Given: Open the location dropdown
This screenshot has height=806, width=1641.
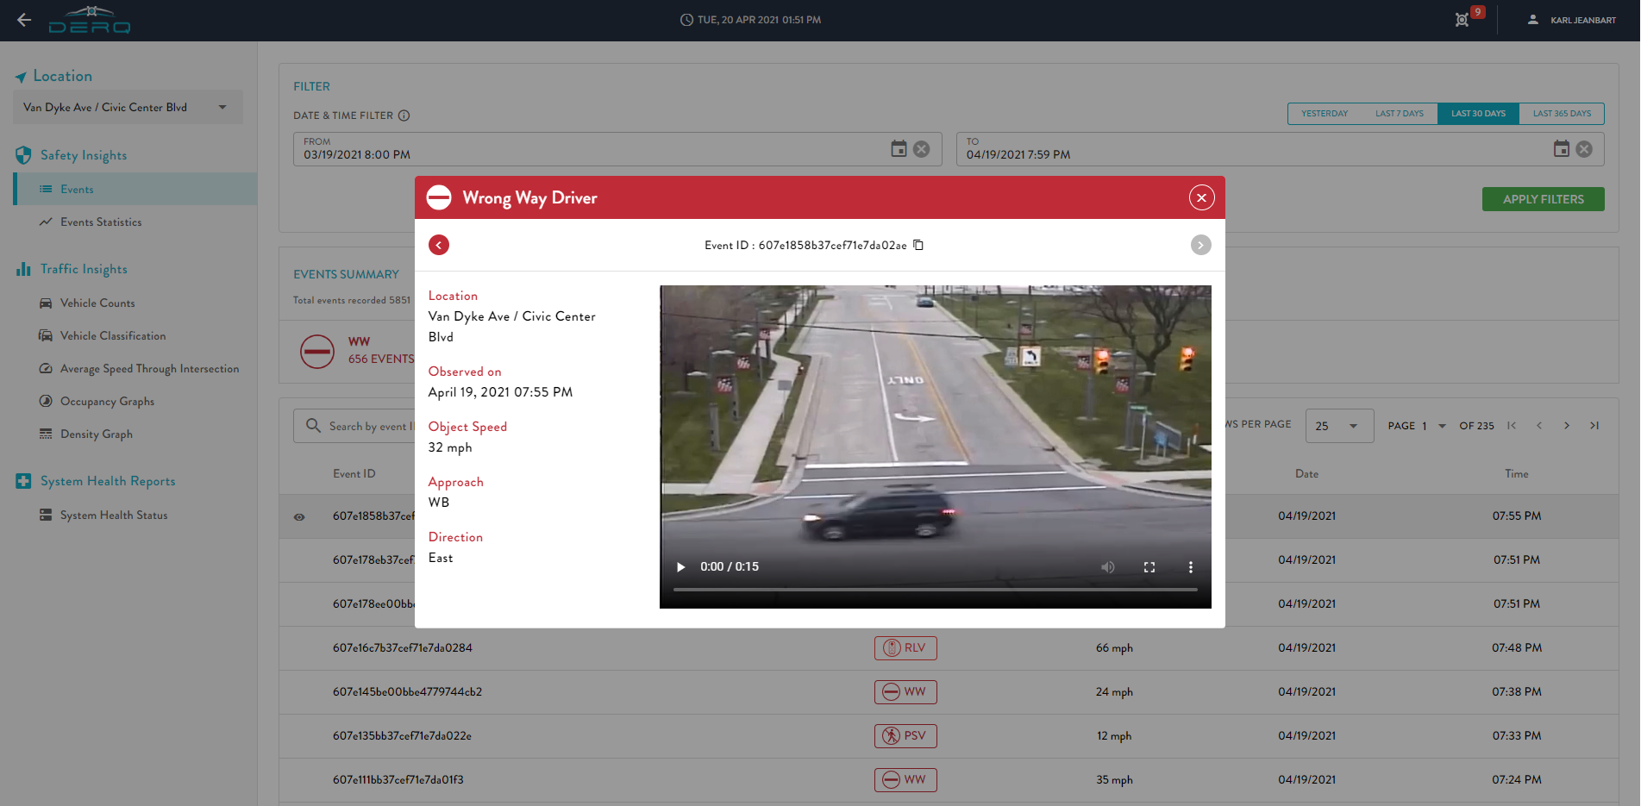Looking at the screenshot, I should (x=222, y=106).
